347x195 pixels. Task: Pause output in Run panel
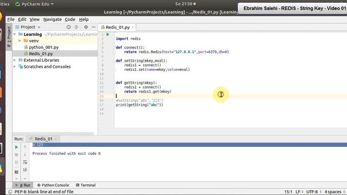pyautogui.click(x=16, y=162)
